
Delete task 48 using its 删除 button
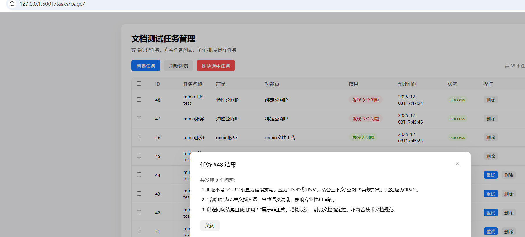(x=491, y=100)
